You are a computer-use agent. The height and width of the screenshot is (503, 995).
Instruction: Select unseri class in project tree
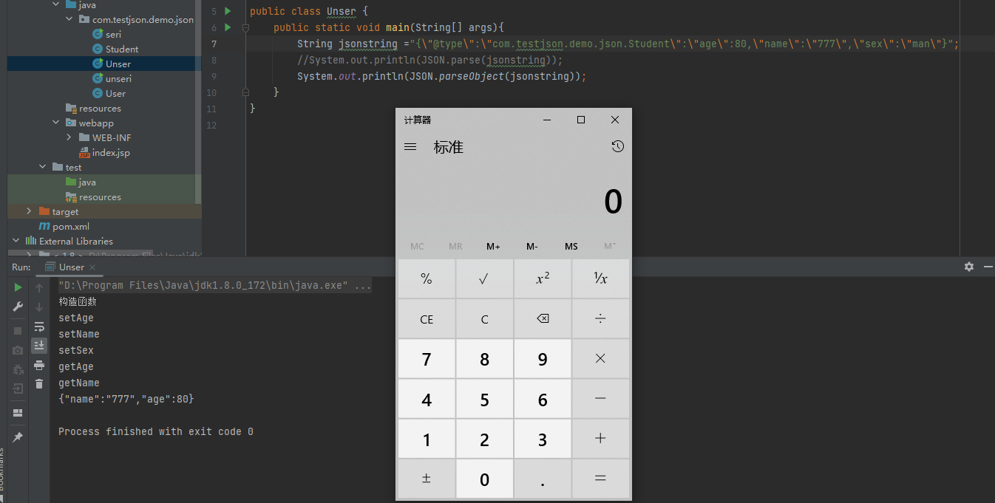[x=118, y=78]
